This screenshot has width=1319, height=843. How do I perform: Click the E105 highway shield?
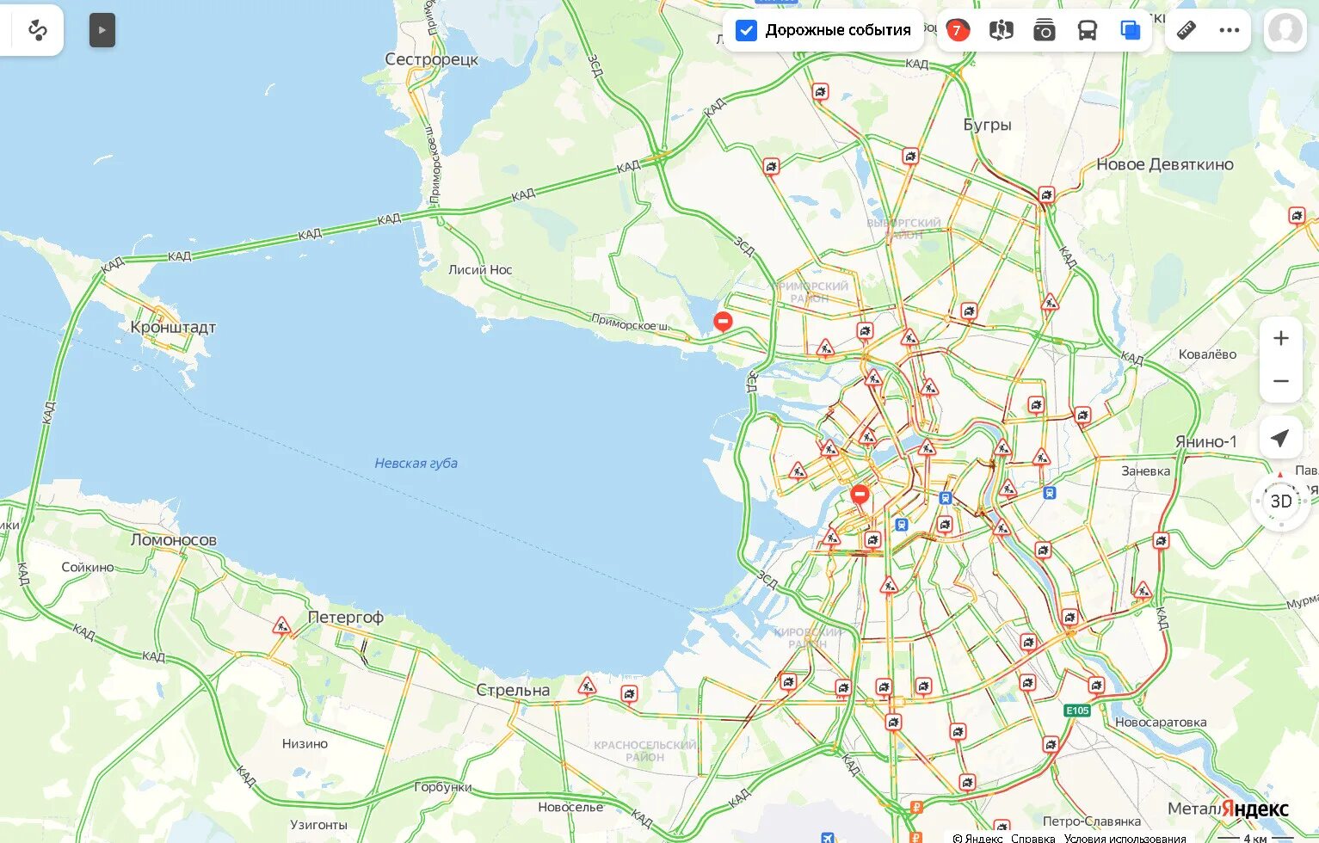tap(1077, 711)
